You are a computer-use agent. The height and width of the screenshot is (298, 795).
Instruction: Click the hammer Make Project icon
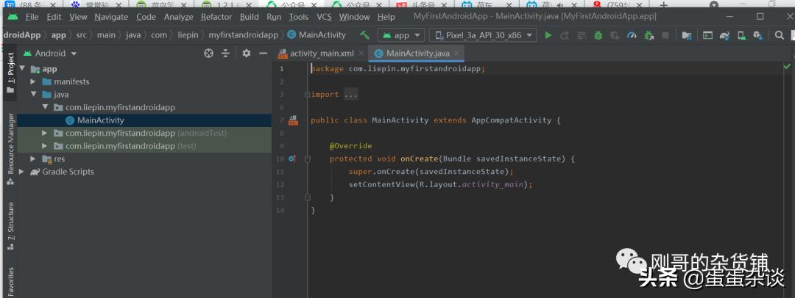364,34
